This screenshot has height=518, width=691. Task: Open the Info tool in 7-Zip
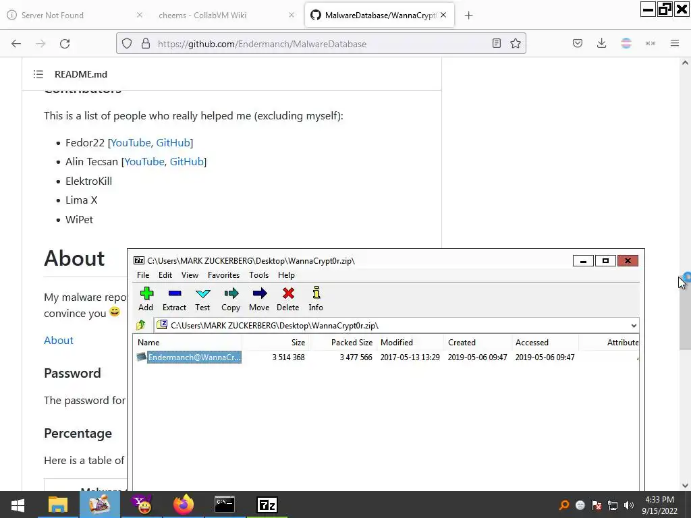[316, 299]
